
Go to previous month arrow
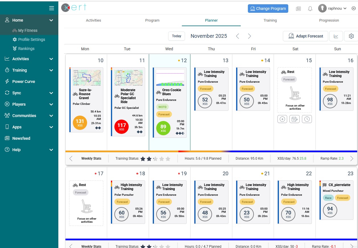tap(238, 36)
